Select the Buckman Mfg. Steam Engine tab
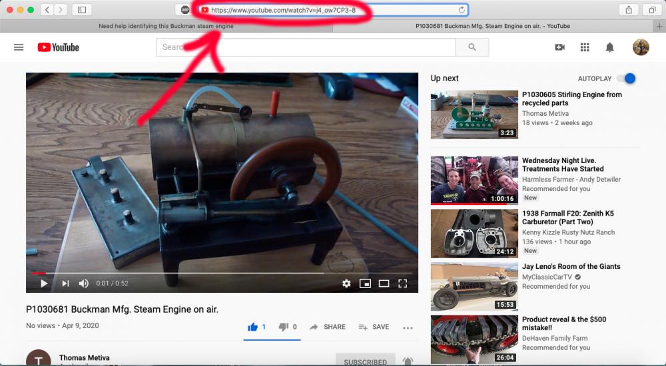Viewport: 666px width, 366px height. 492,26
